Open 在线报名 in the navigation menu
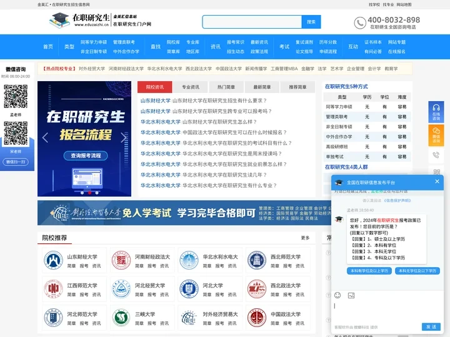The height and width of the screenshot is (337, 450). [397, 52]
